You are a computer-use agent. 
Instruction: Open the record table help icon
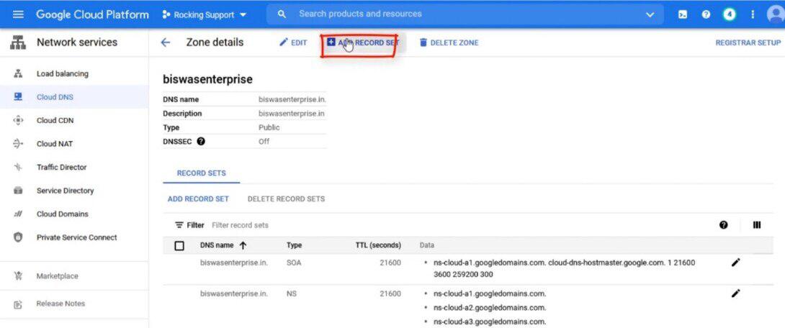[723, 225]
